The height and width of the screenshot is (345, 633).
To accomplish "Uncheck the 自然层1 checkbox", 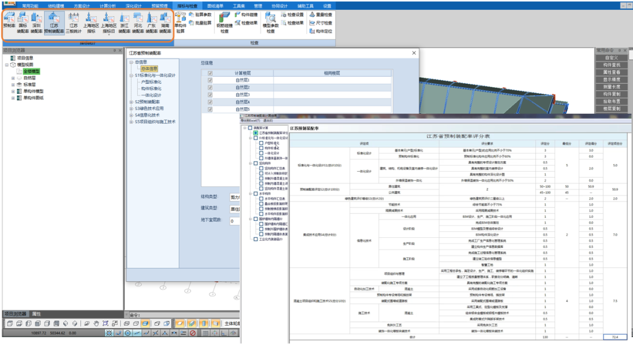I will point(210,80).
